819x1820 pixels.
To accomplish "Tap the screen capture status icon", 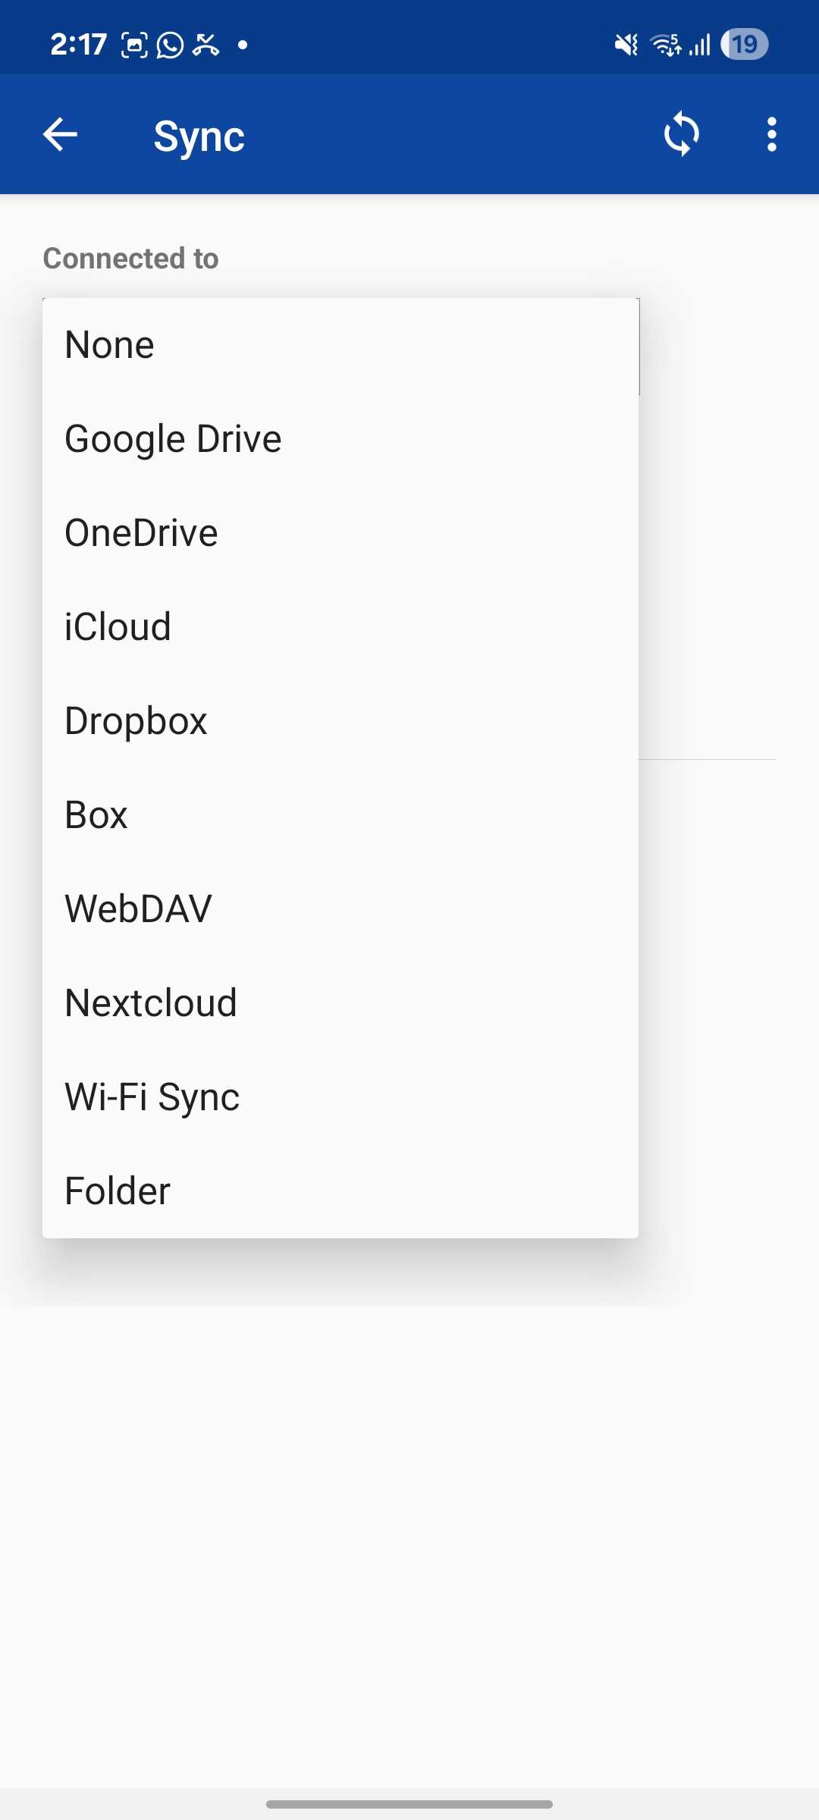I will [135, 45].
